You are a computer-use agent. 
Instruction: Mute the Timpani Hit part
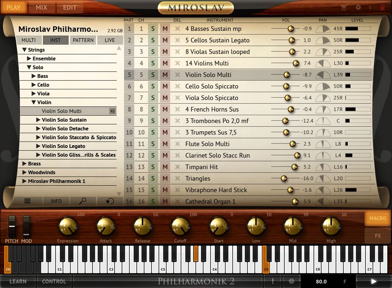click(165, 167)
